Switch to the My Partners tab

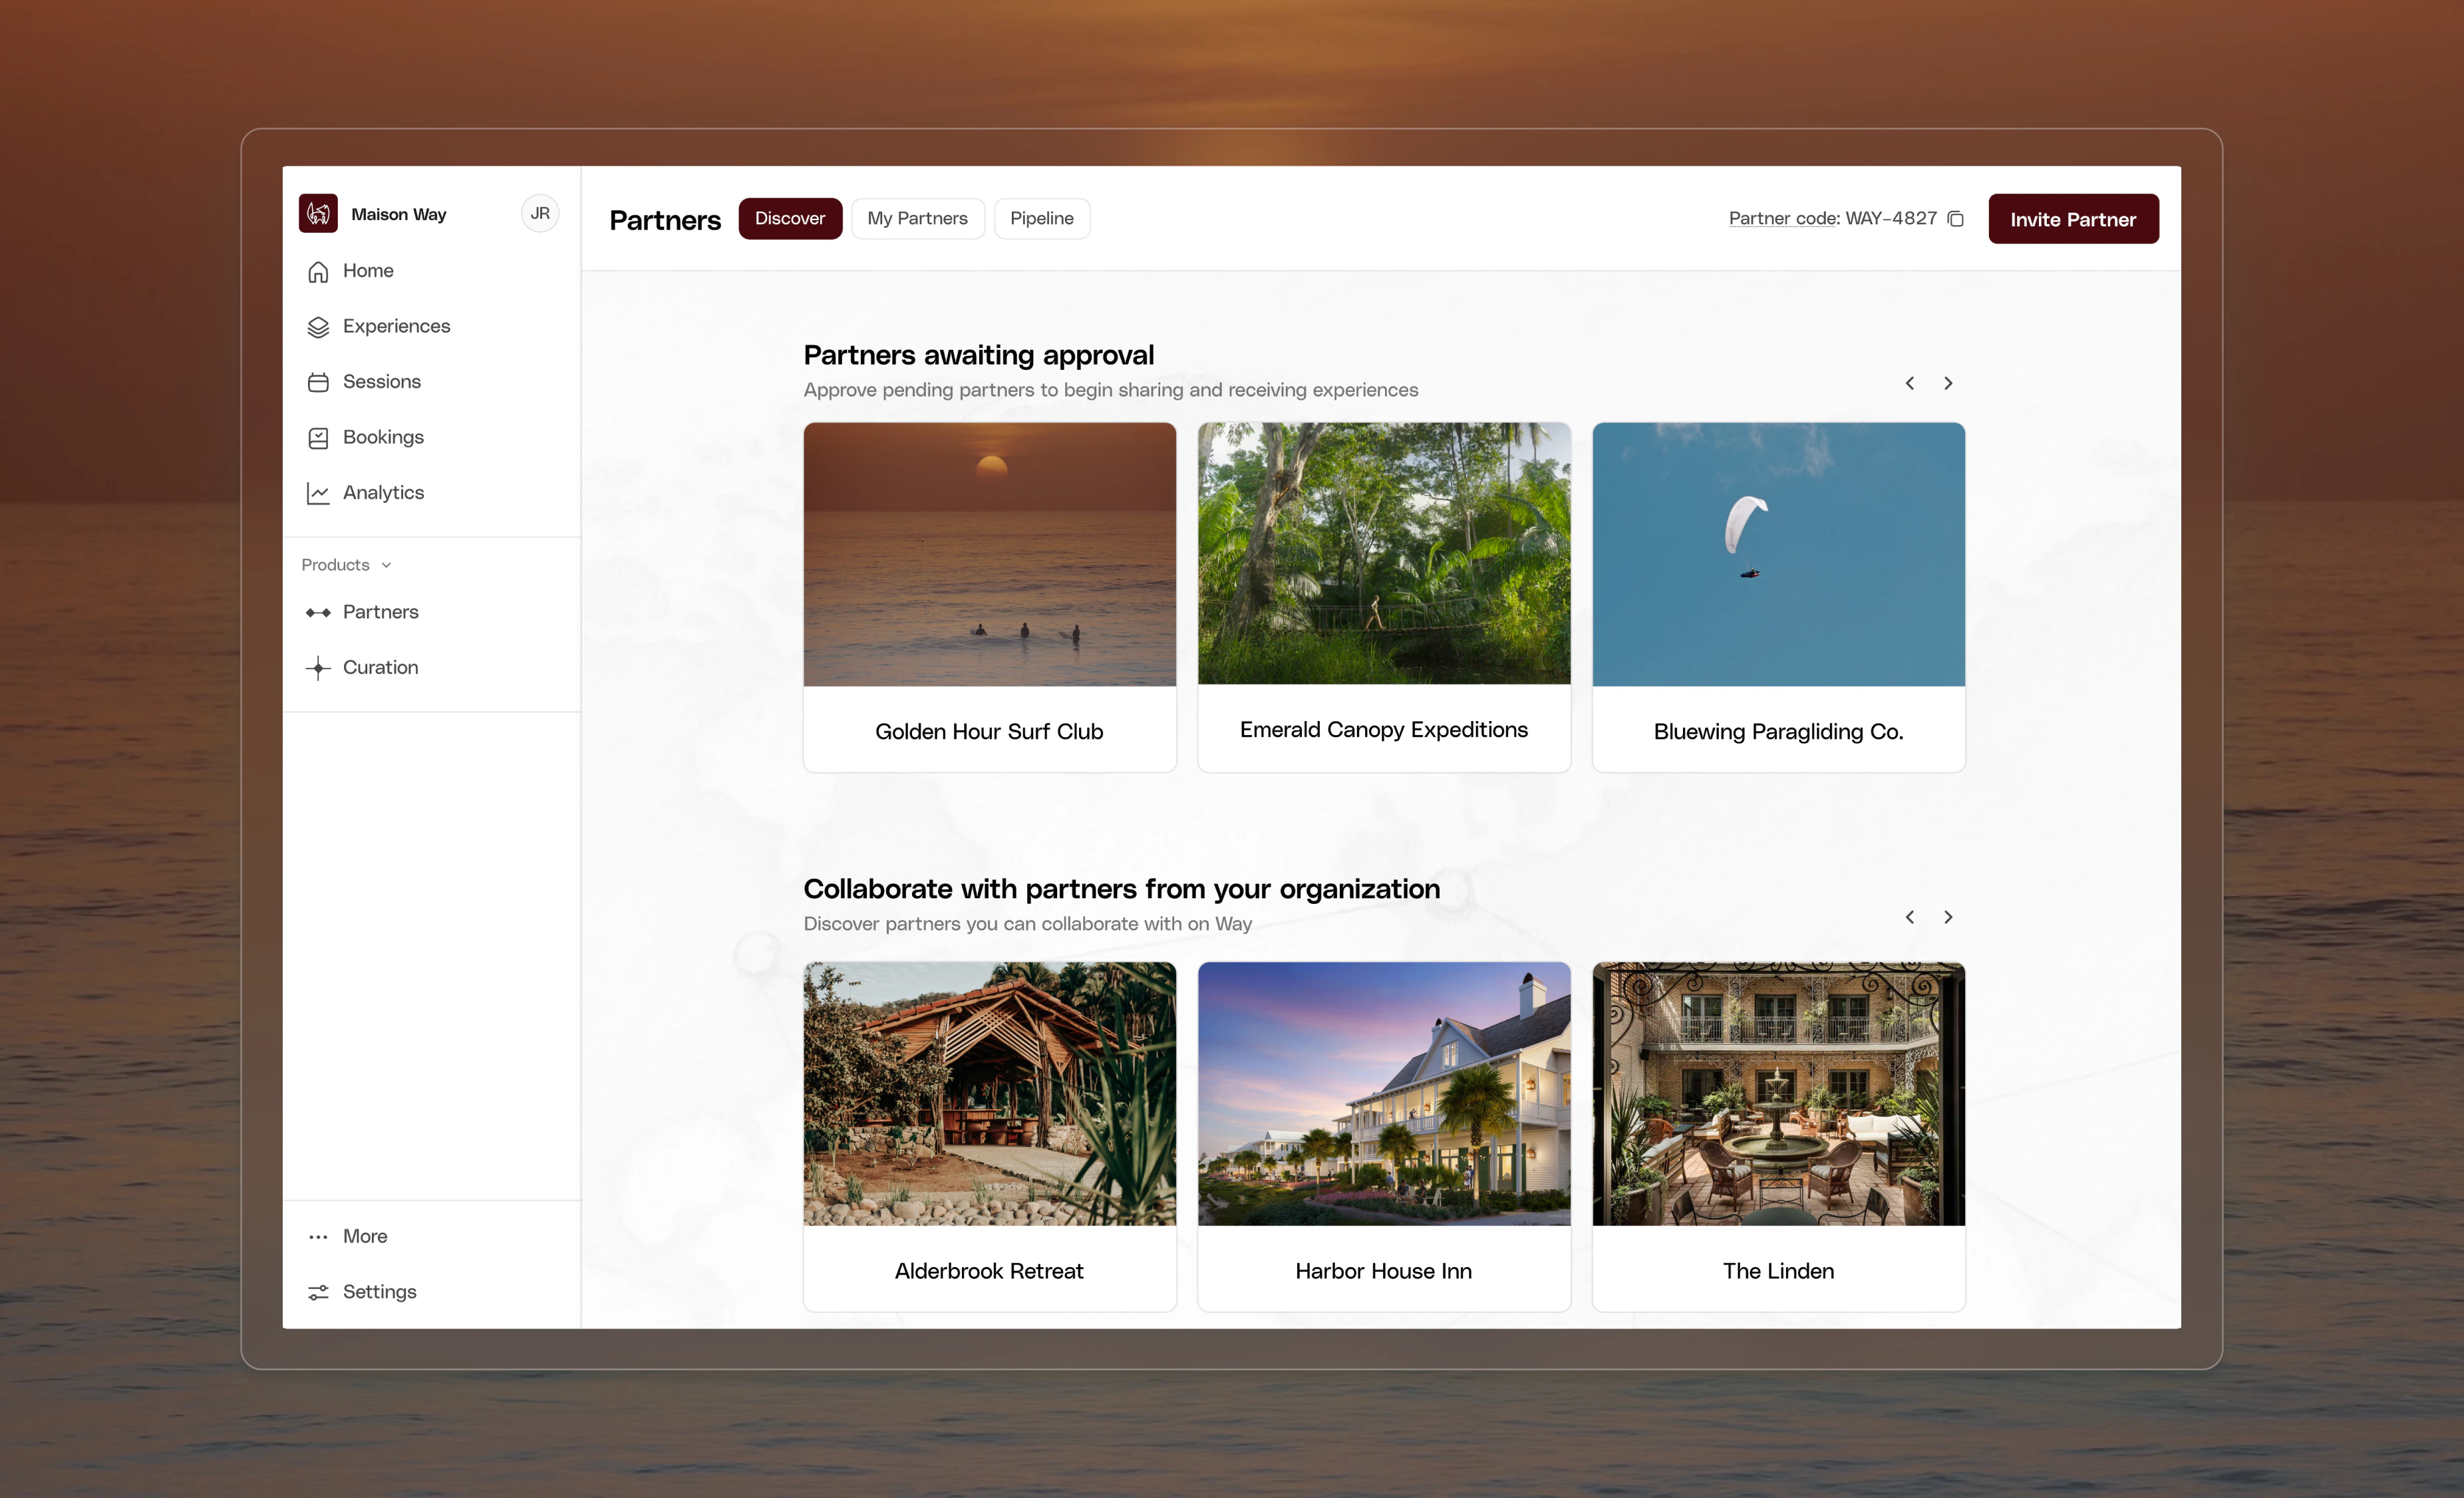tap(917, 218)
